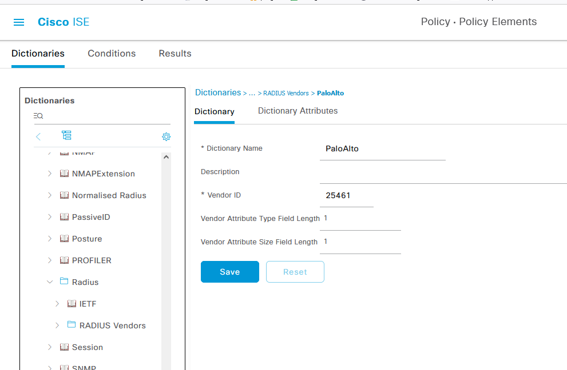This screenshot has height=370, width=567.
Task: Click the Dictionaries breadcrumb link
Action: 218,92
